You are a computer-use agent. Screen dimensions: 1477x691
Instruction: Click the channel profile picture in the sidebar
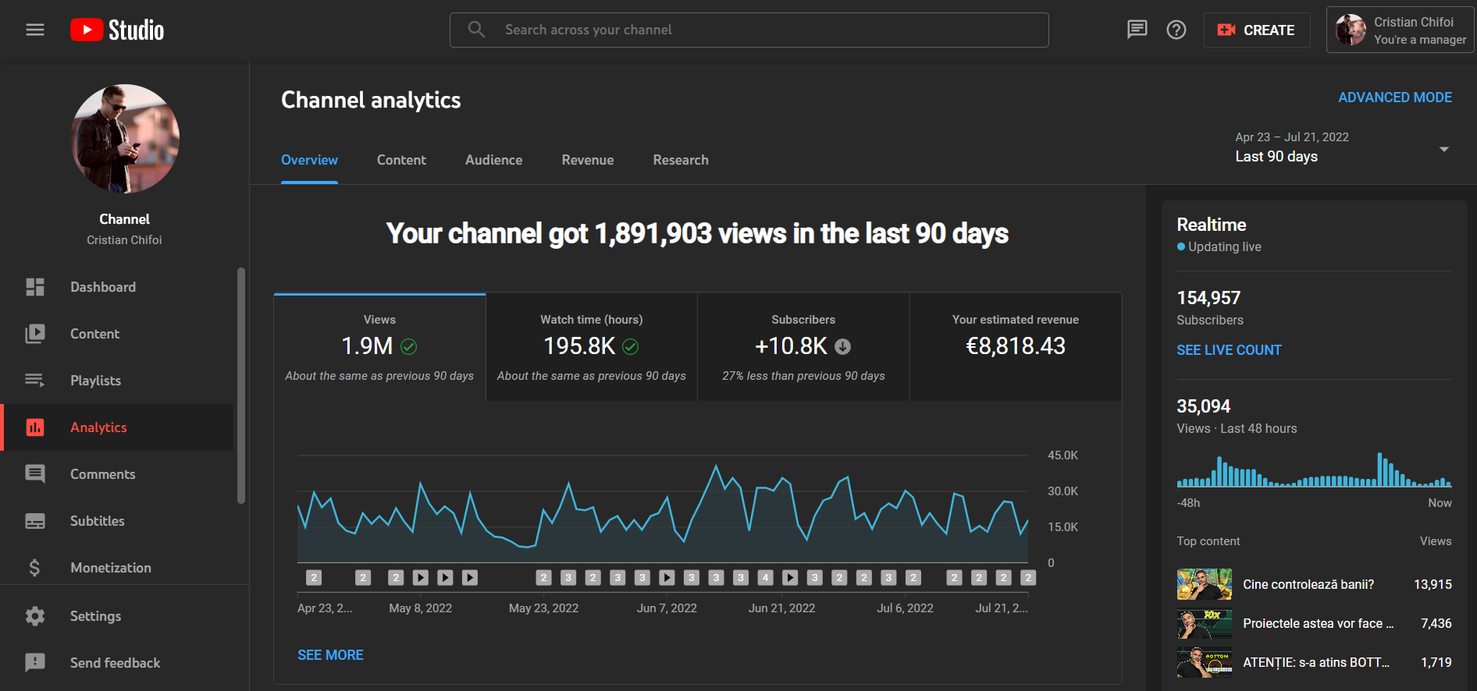(125, 139)
